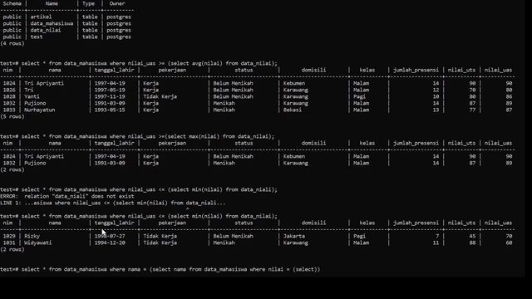Click "data_mahasiswa" entry in the relations list
The image size is (532, 299).
tap(52, 23)
